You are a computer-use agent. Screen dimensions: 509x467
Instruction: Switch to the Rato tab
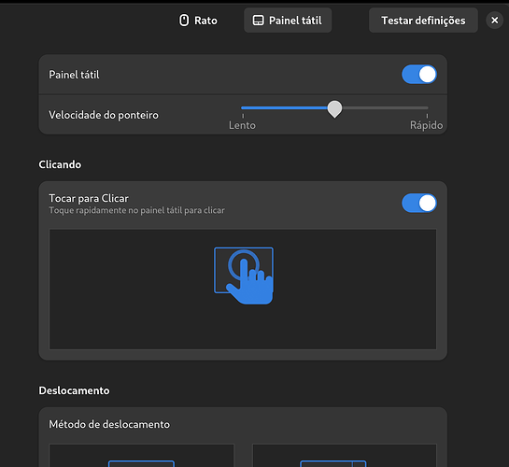pyautogui.click(x=198, y=21)
